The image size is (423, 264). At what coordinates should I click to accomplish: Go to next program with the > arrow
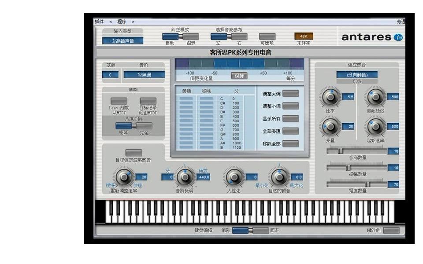point(133,22)
